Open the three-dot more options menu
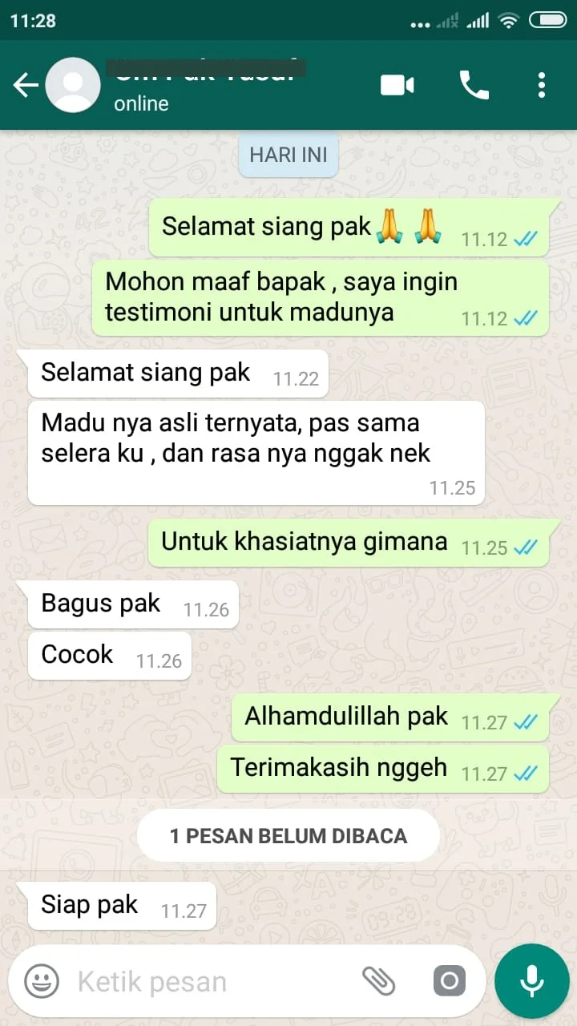Screen dimensions: 577x1026 click(x=542, y=85)
